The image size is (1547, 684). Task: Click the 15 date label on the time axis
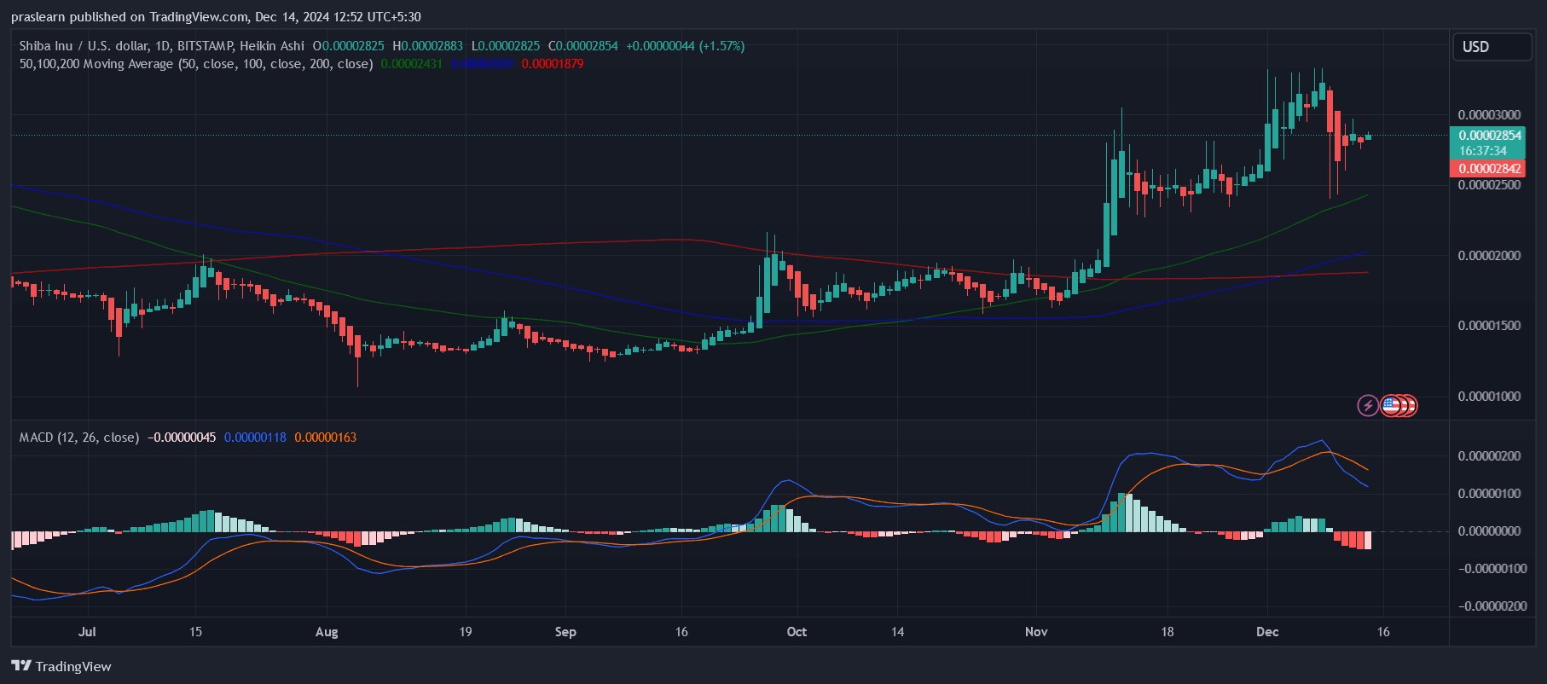coord(195,632)
